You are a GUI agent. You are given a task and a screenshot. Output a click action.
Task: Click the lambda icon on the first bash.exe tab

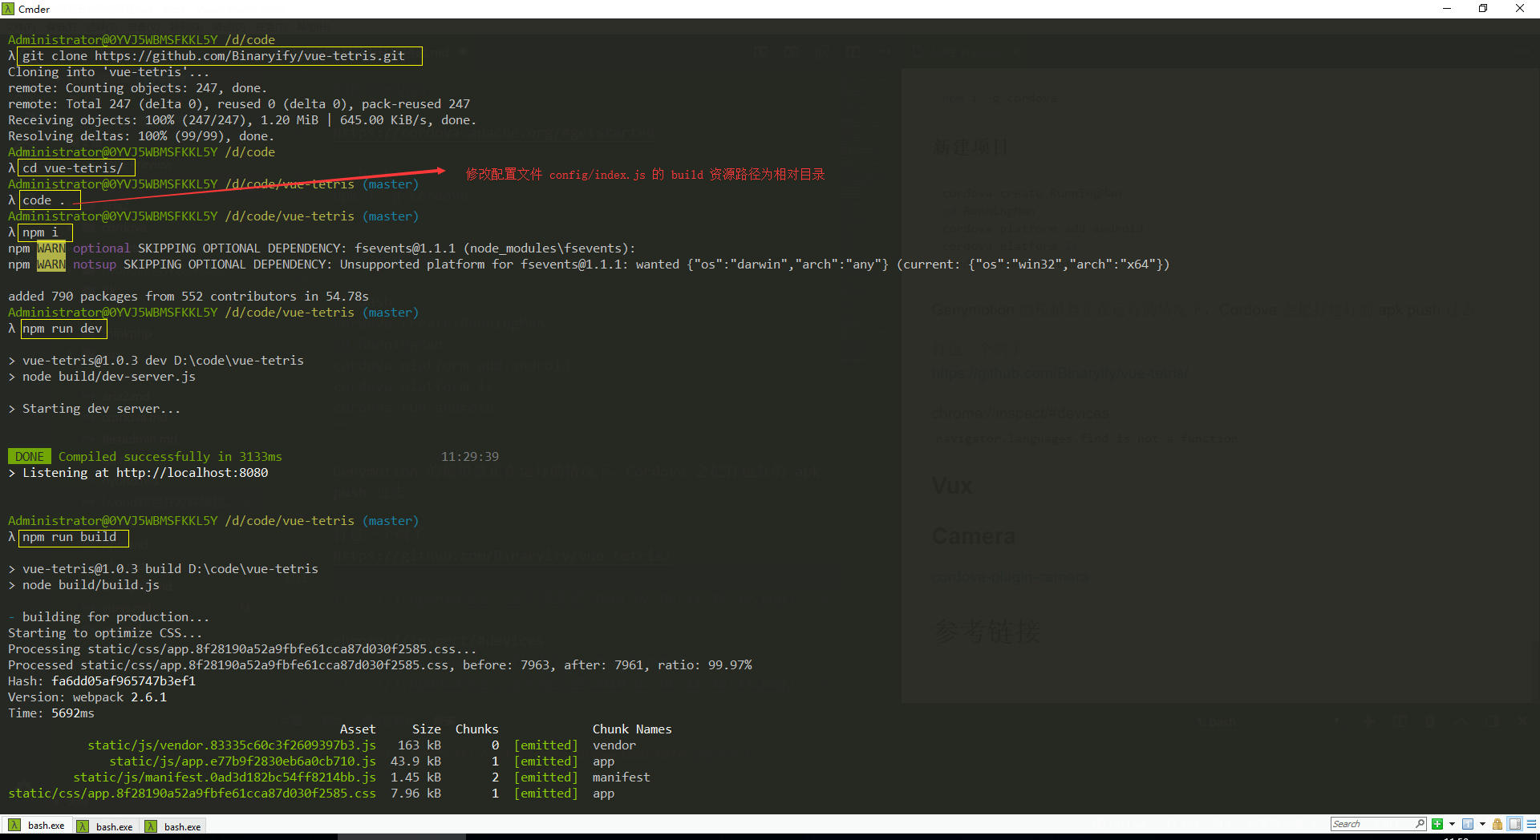14,826
